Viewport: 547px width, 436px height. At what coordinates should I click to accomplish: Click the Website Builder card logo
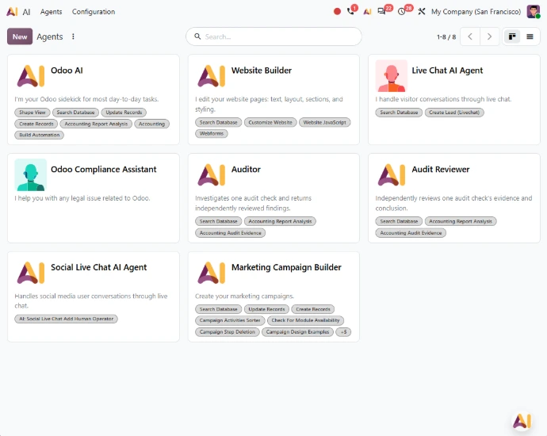point(211,75)
